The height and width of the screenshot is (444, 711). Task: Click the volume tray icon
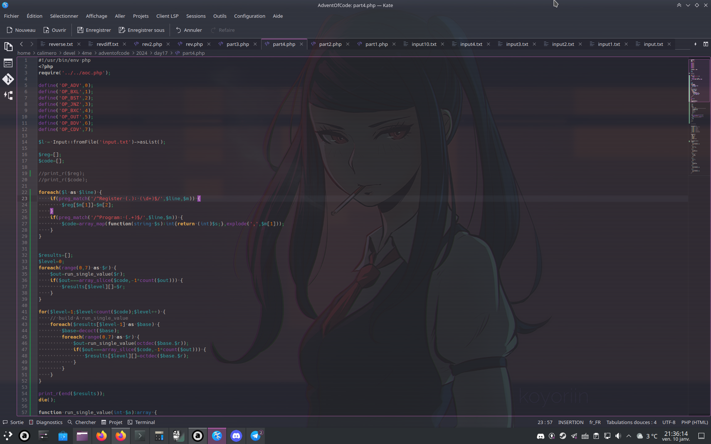pyautogui.click(x=618, y=436)
